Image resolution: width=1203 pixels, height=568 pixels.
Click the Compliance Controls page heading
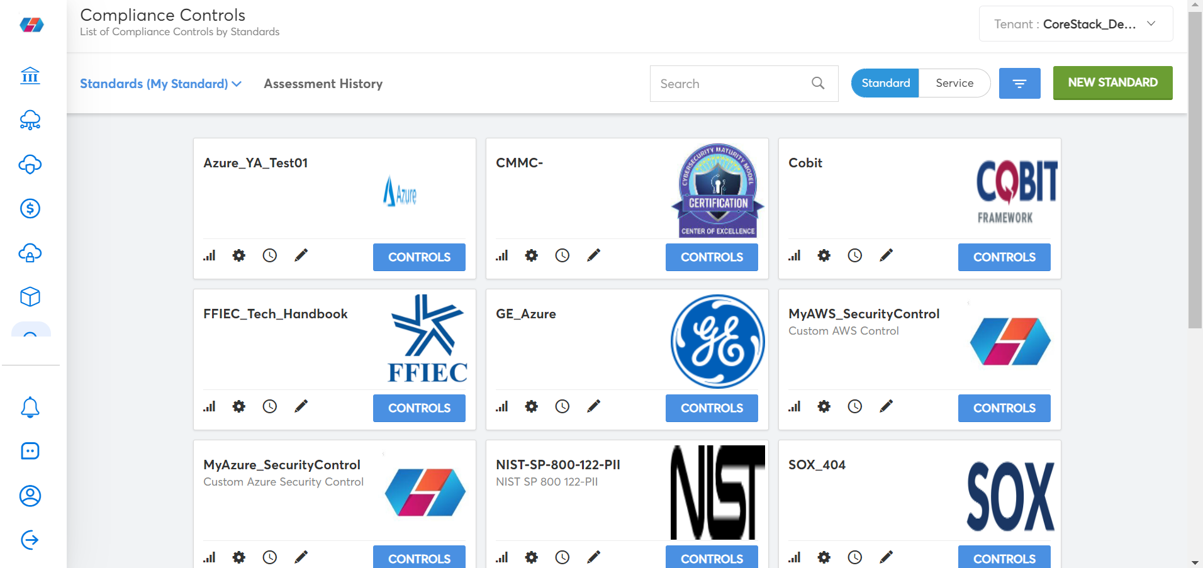163,15
